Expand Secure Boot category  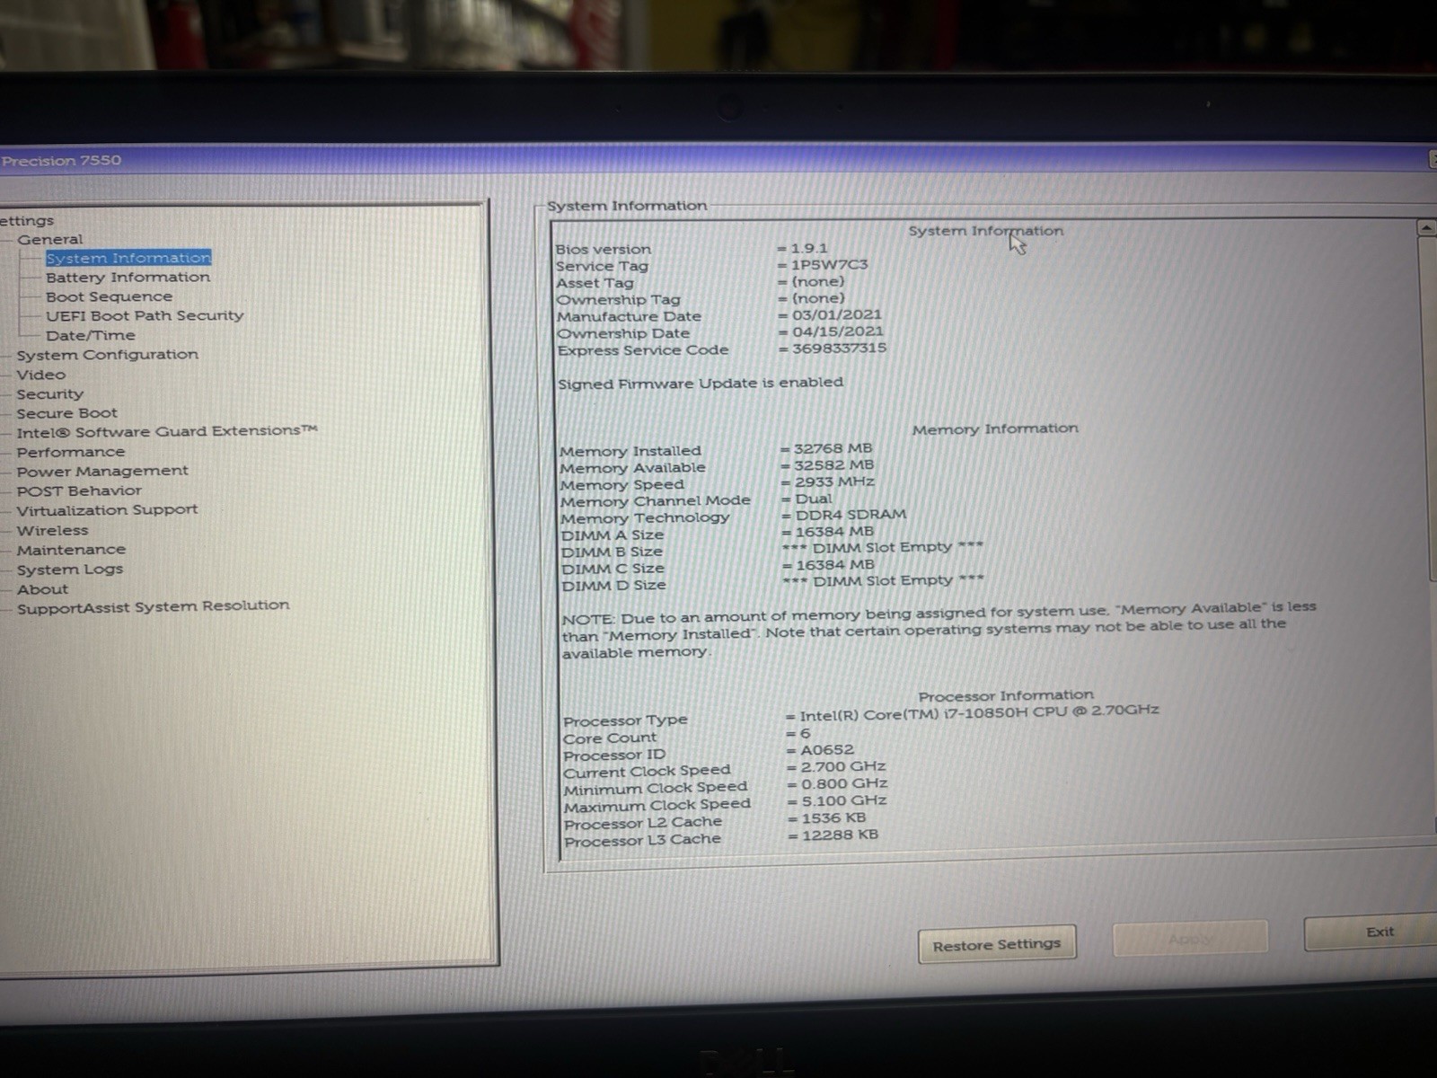(66, 413)
